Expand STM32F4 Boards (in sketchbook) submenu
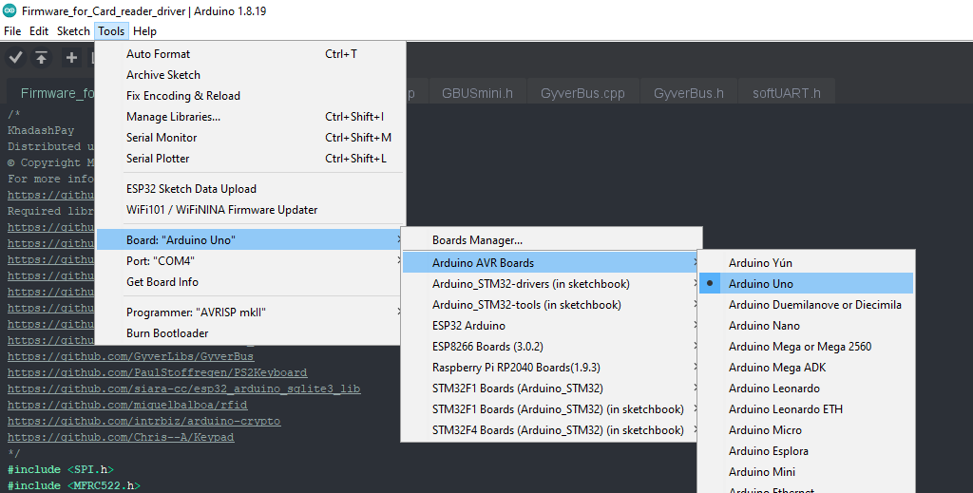 (552, 429)
